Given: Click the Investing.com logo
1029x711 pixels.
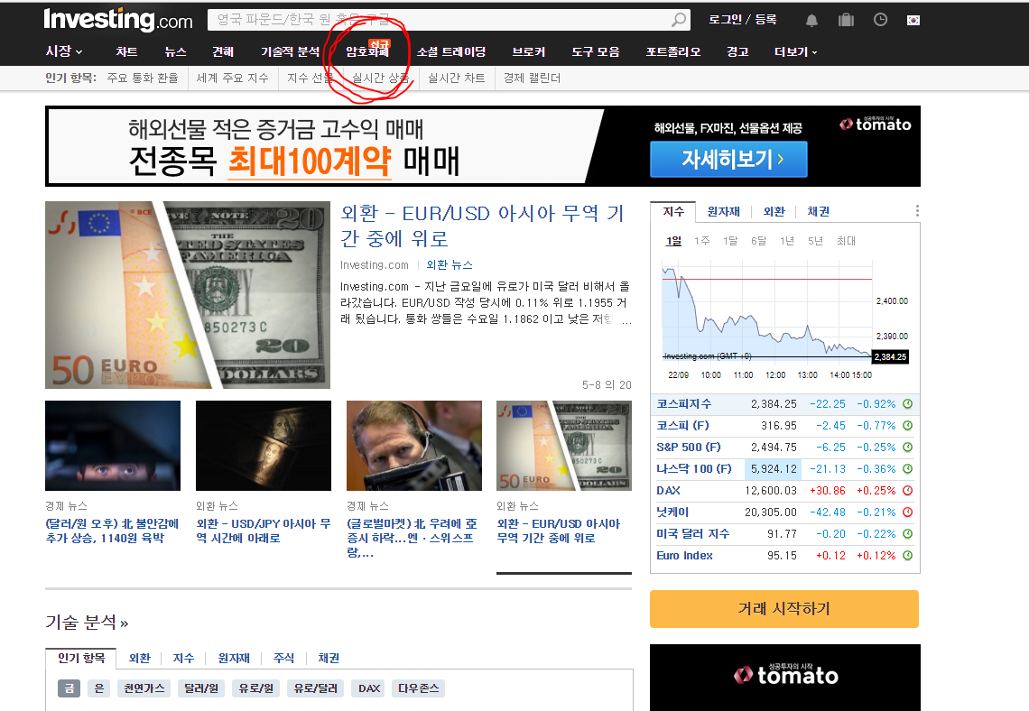Looking at the screenshot, I should coord(118,20).
